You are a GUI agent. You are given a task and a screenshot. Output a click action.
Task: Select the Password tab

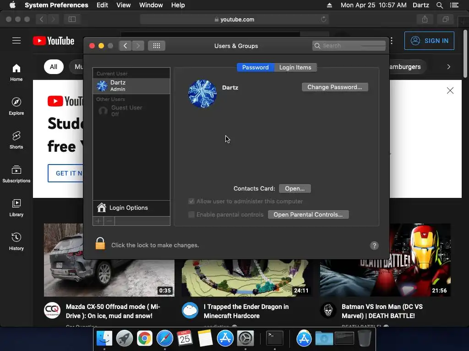click(256, 68)
